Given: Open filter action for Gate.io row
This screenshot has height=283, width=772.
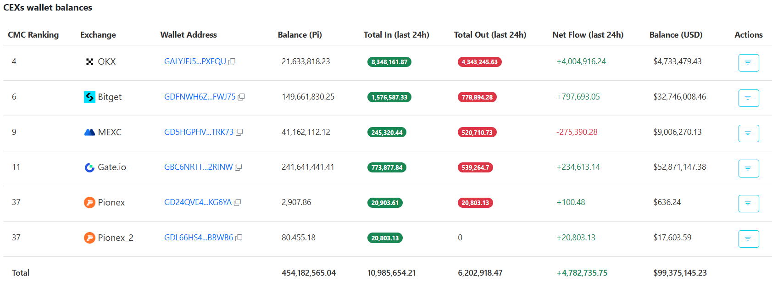Looking at the screenshot, I should tap(748, 168).
